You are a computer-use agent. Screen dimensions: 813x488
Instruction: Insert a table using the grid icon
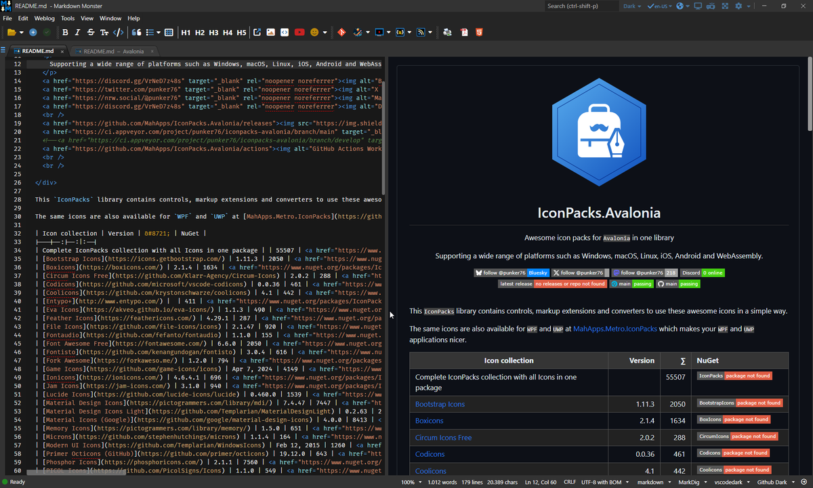[167, 32]
